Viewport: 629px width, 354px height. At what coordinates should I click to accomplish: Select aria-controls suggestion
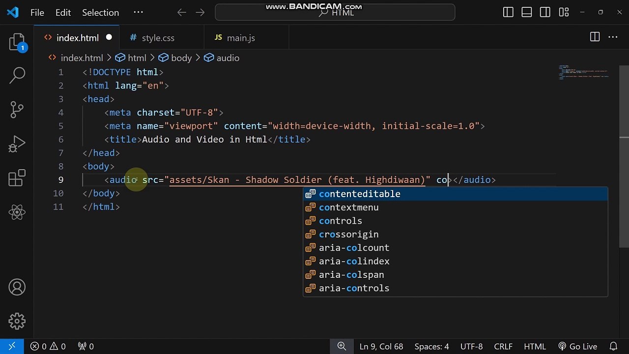(x=455, y=289)
